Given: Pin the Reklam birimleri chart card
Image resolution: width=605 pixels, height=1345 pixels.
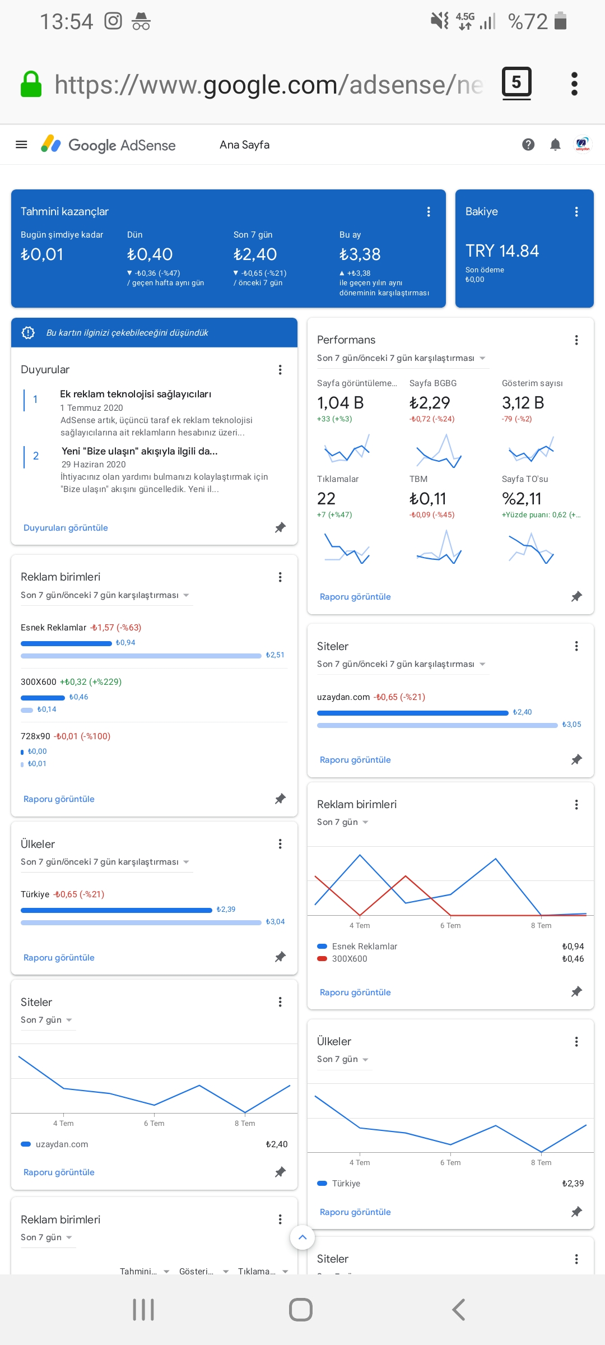Looking at the screenshot, I should (576, 992).
